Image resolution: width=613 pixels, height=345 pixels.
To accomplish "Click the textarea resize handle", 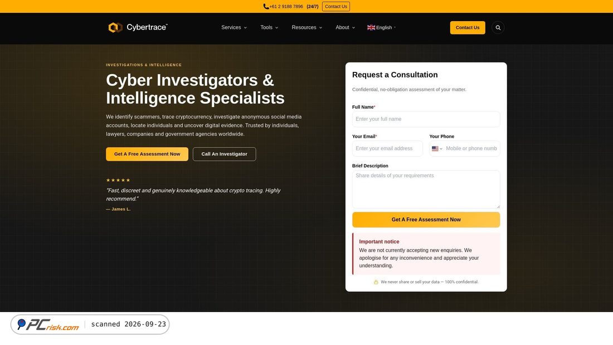I will pos(498,207).
